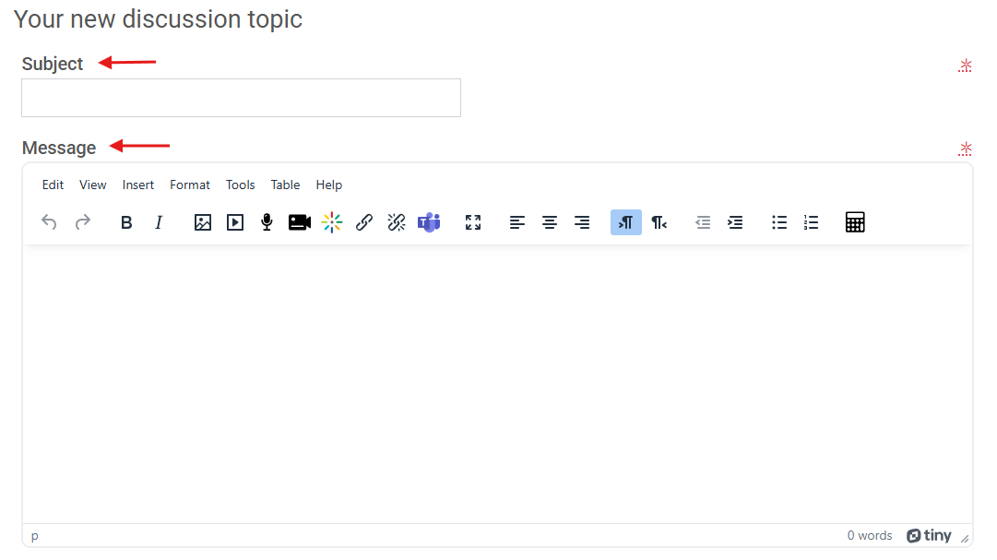Insert an image using the image icon

coord(202,222)
